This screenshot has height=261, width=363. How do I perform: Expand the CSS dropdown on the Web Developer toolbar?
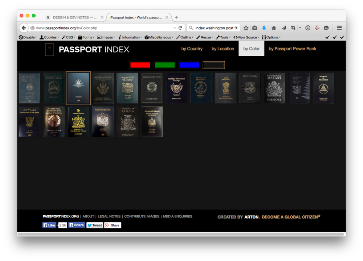(68, 37)
